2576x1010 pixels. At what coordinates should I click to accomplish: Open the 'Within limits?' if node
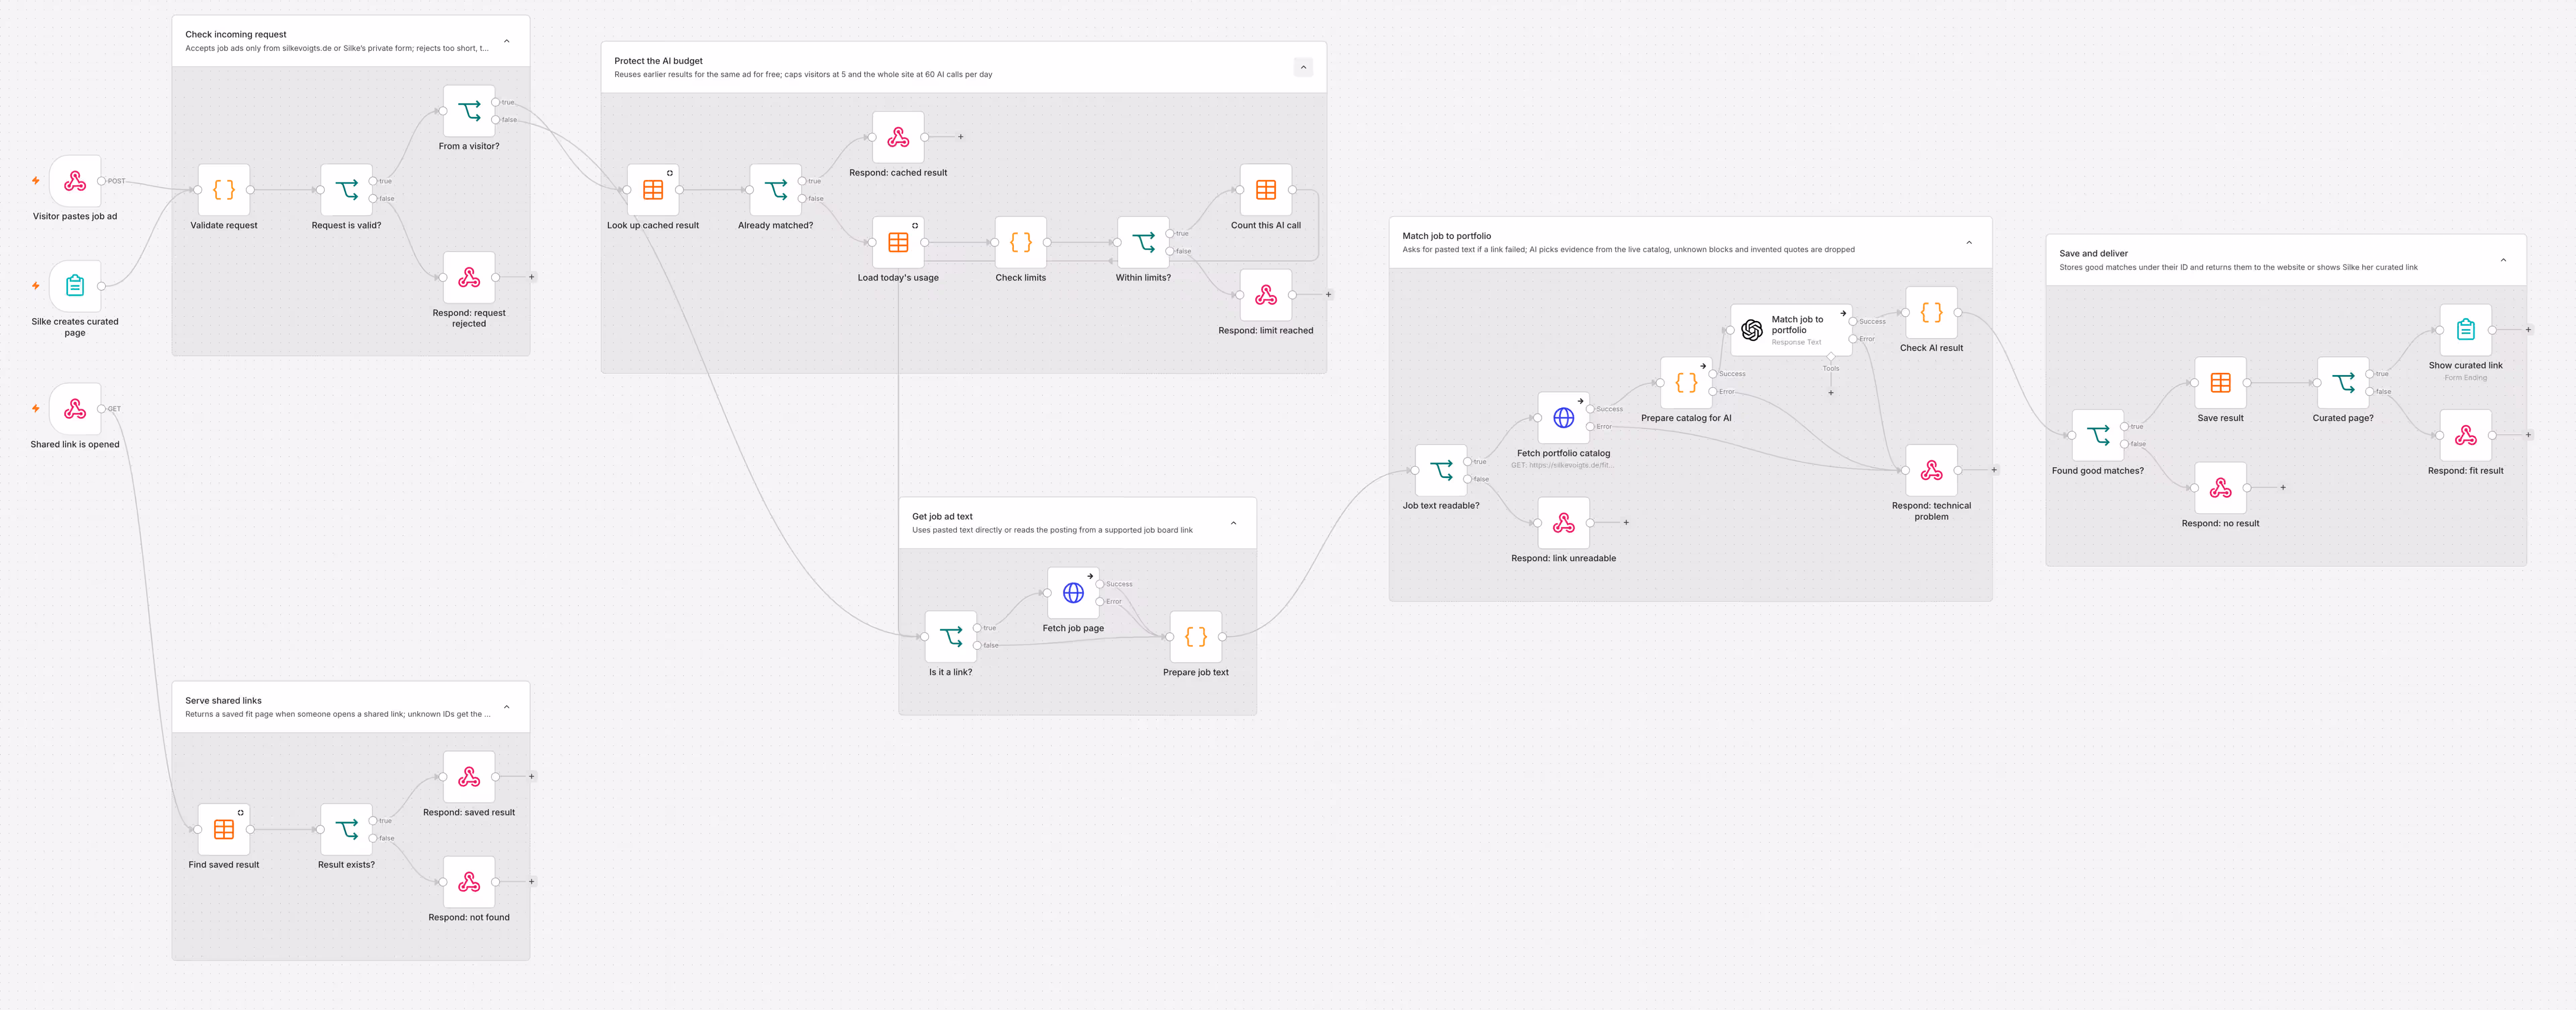pyautogui.click(x=1143, y=242)
